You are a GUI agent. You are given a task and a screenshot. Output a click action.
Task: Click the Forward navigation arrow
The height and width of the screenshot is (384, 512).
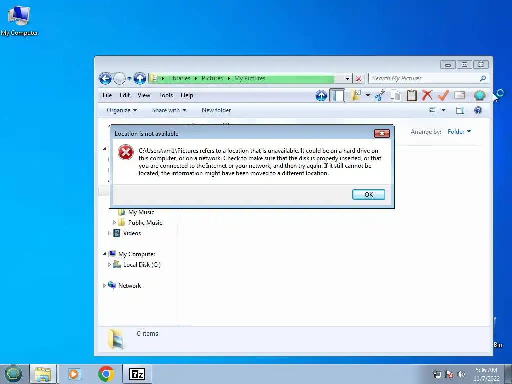tap(119, 78)
